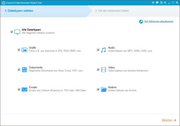Open the feedback chat bubble icon
180x126 pixels.
pyautogui.click(x=157, y=2)
